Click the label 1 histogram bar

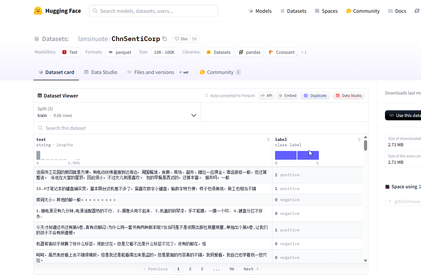click(308, 155)
